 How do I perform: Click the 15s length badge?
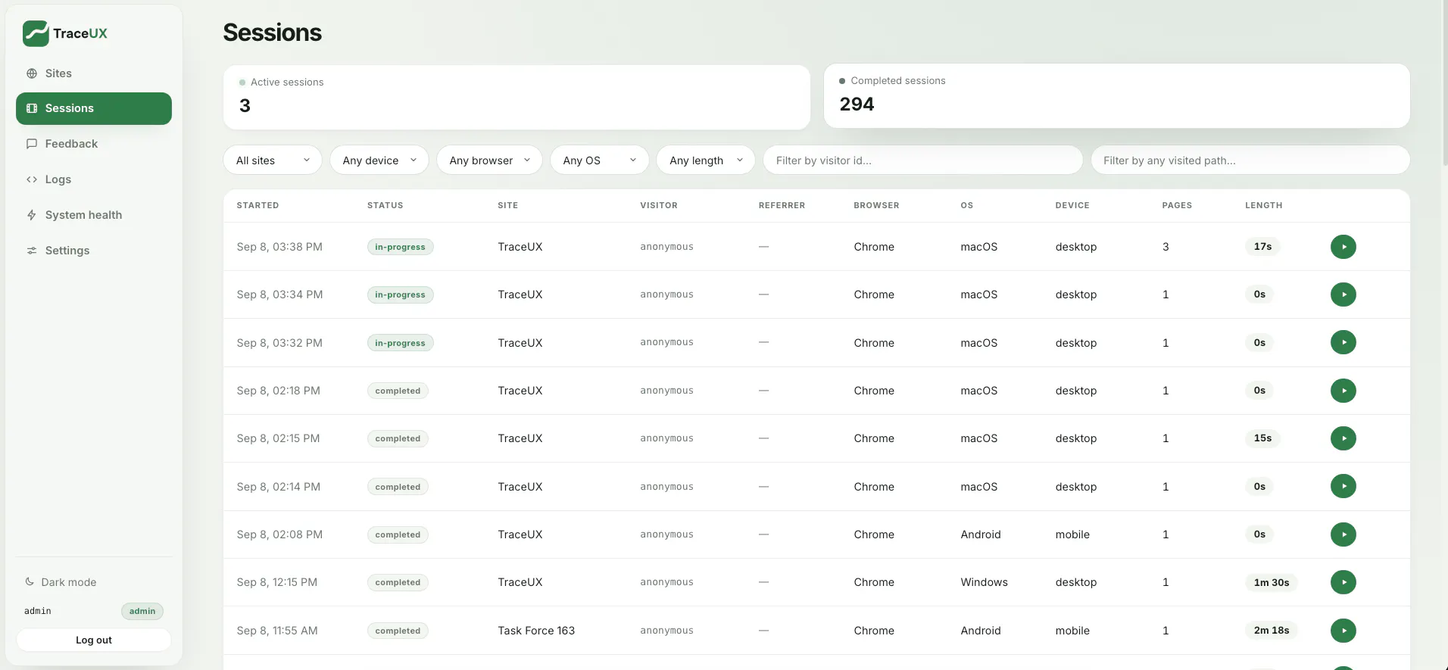coord(1262,438)
